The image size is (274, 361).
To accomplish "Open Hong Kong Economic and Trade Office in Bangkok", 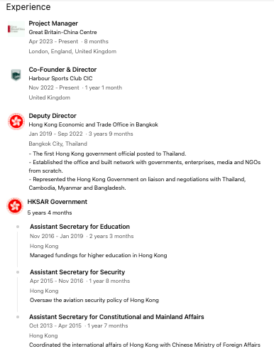I will [x=94, y=124].
